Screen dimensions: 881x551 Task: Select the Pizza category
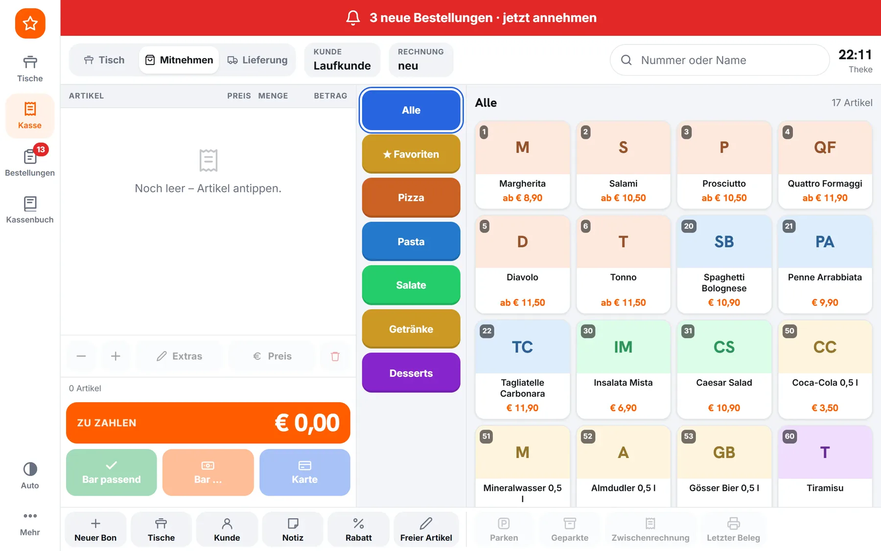[x=411, y=198]
